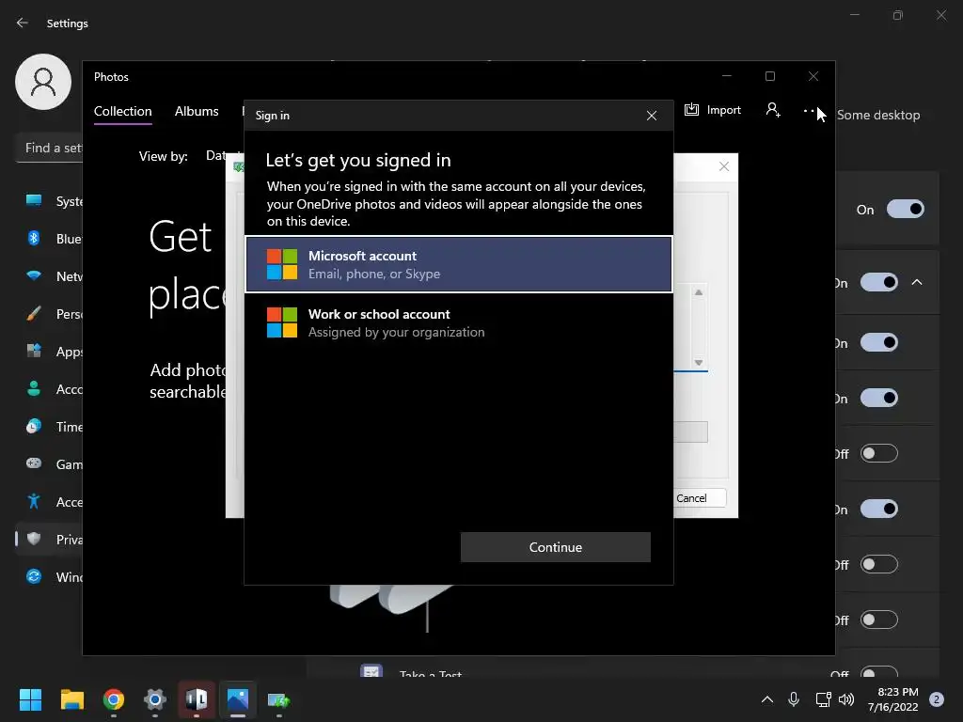This screenshot has width=963, height=722.
Task: Open Bluetooth in the Settings sidebar
Action: point(49,239)
